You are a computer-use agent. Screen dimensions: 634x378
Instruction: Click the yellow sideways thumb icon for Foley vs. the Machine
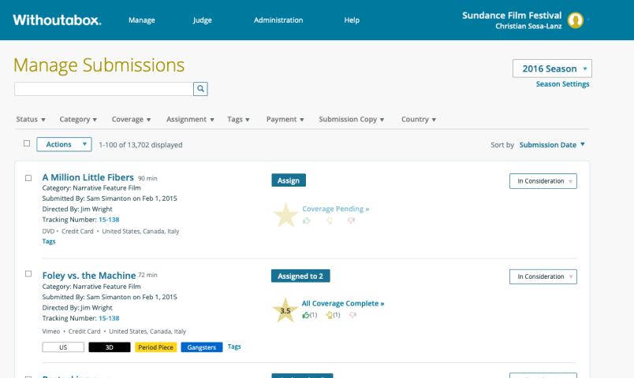[329, 315]
